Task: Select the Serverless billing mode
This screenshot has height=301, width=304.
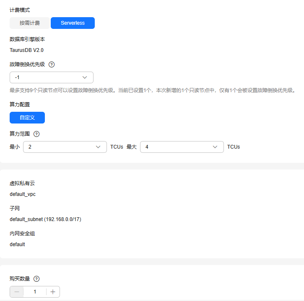Action: pos(73,23)
